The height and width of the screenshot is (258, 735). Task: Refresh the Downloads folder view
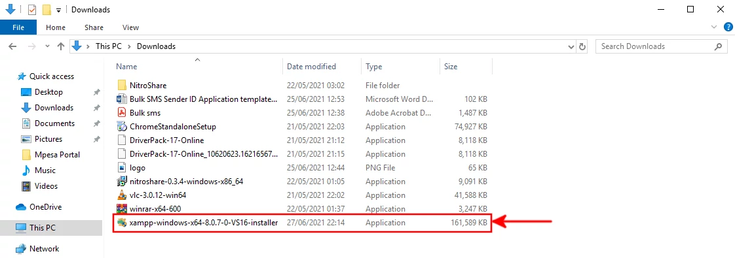pos(582,46)
